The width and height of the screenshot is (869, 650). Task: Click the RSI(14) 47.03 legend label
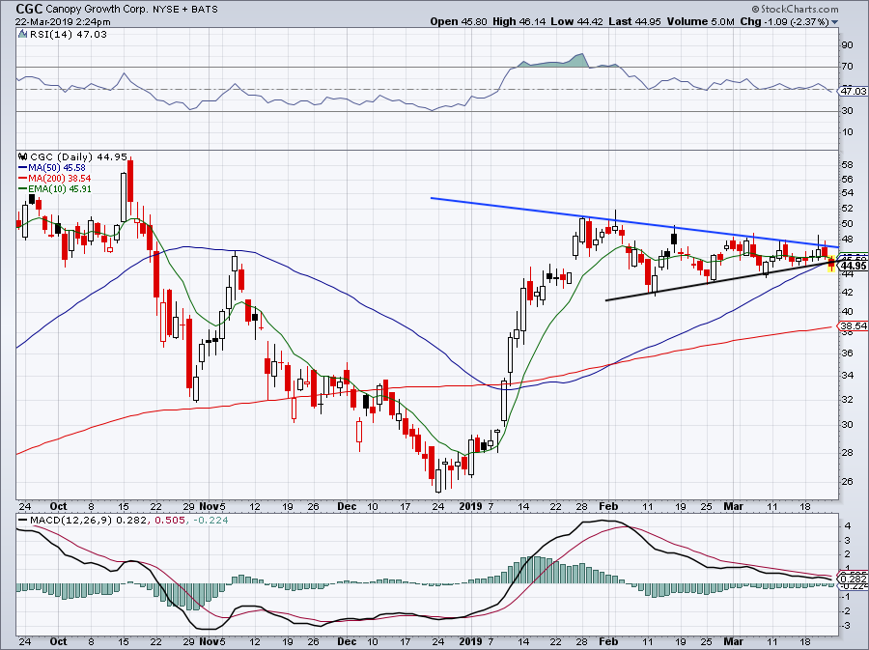69,34
